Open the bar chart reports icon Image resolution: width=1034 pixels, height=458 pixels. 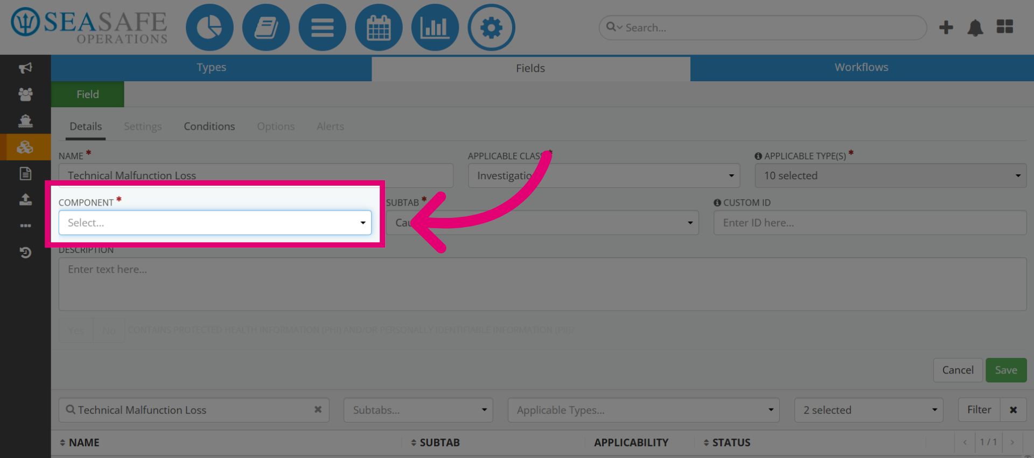point(435,27)
